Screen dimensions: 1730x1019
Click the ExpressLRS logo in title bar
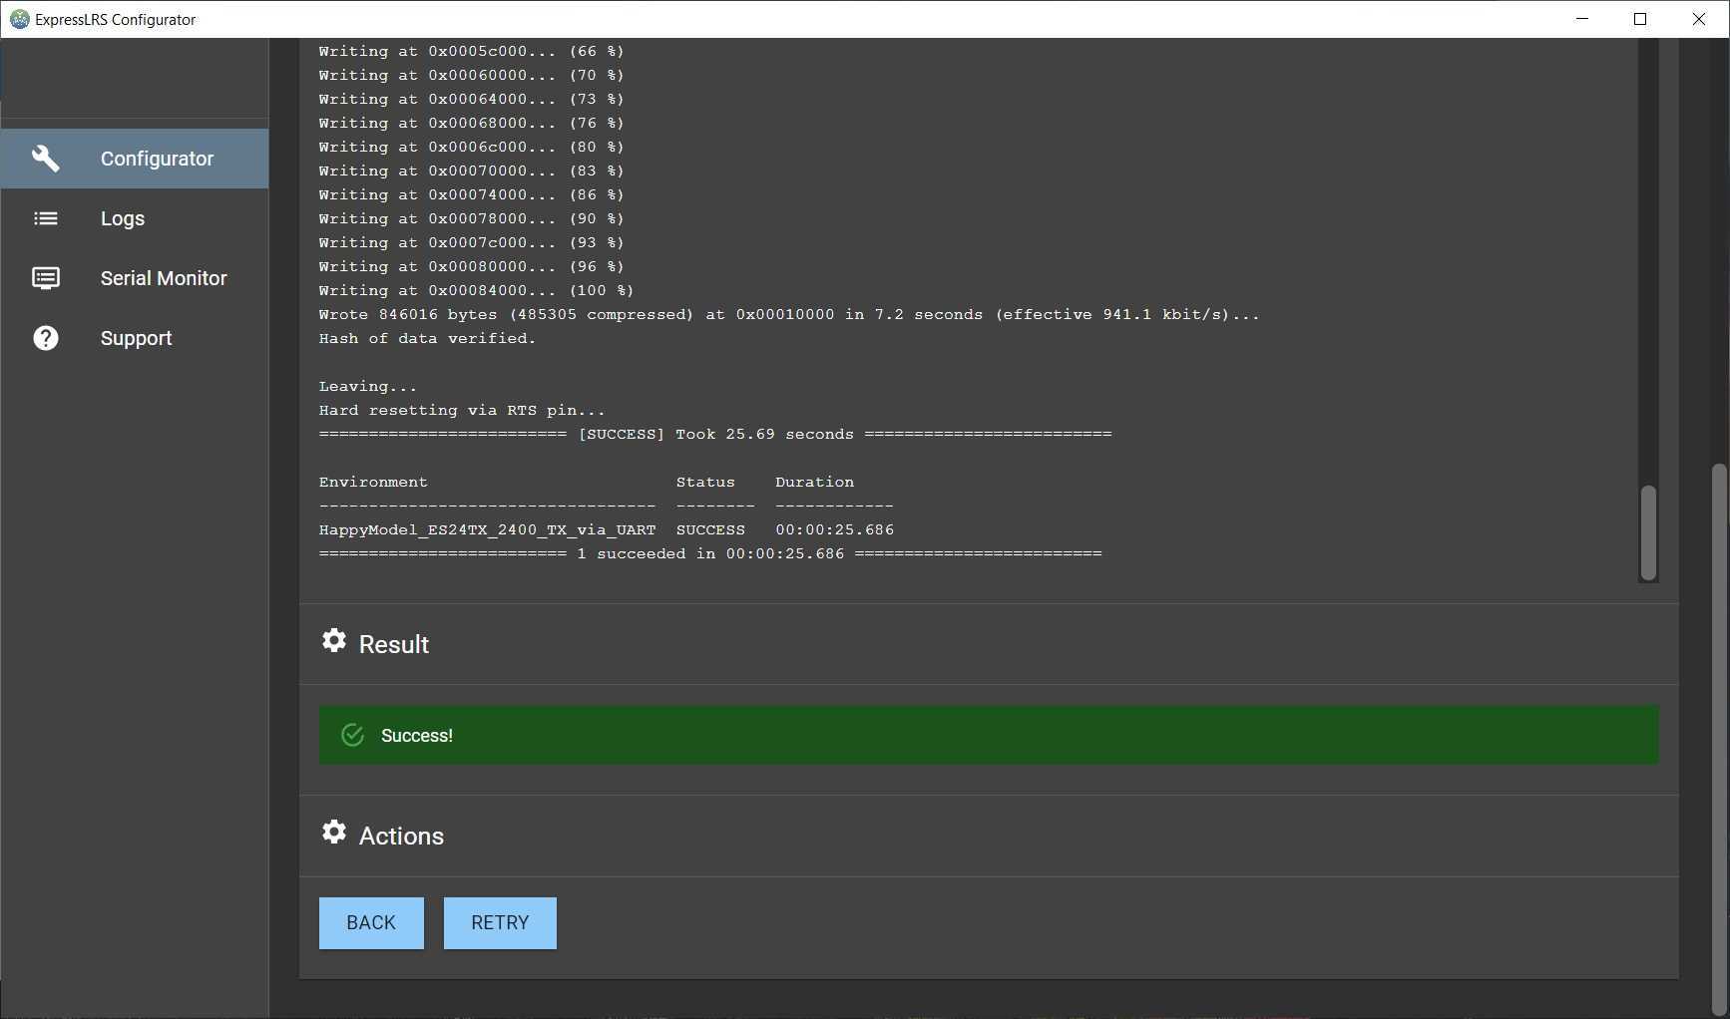19,19
